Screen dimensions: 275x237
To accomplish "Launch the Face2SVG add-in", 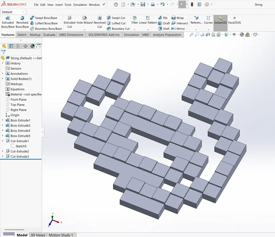I will [234, 20].
